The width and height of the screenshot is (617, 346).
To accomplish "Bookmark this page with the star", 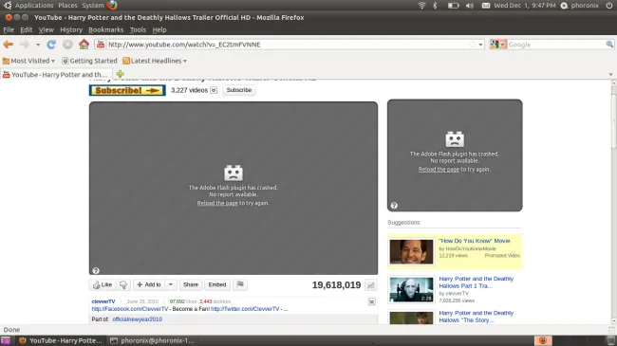I will coord(472,45).
